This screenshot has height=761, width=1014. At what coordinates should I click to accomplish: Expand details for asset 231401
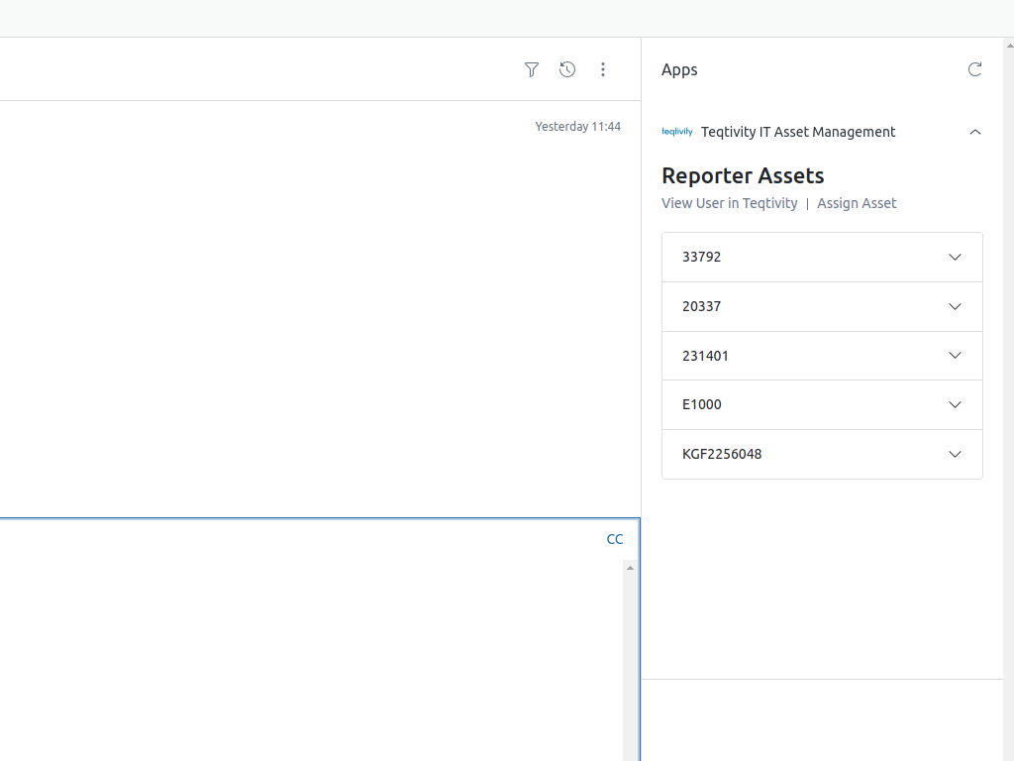955,355
